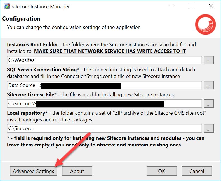Browse for the Local repository folder

pos(209,128)
